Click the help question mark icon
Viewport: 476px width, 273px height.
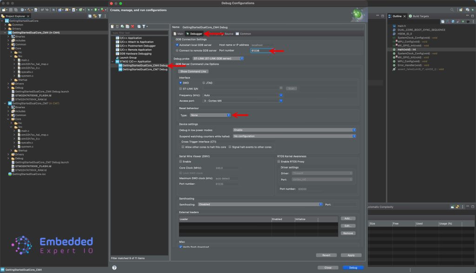(114, 267)
